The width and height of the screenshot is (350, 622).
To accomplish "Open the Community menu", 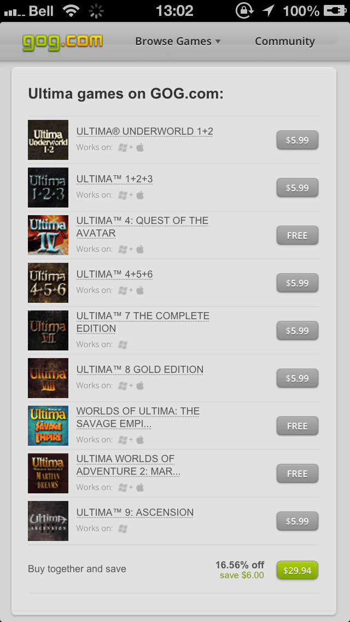I will coord(284,41).
